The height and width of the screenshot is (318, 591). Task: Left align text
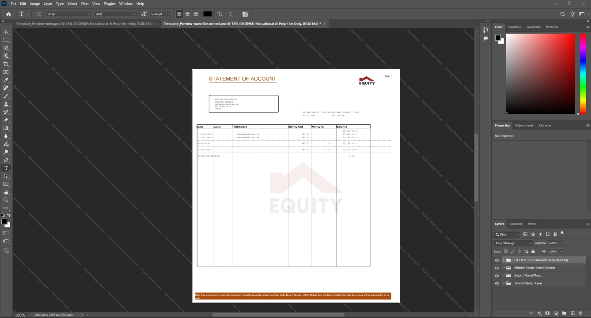[179, 14]
